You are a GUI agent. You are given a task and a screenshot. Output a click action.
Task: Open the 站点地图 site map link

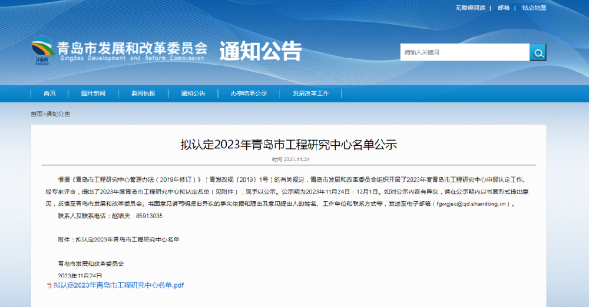click(x=534, y=8)
